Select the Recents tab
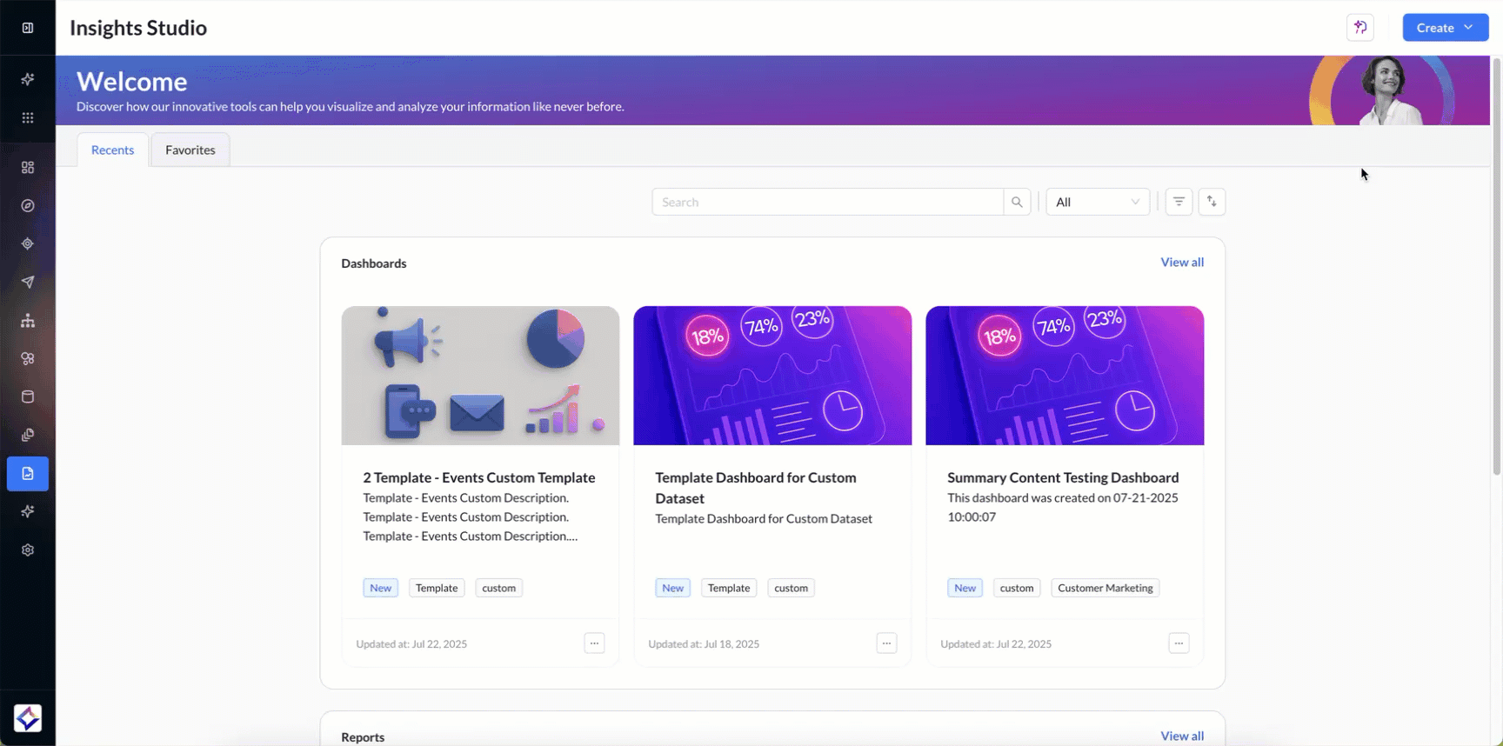The image size is (1503, 746). [112, 150]
